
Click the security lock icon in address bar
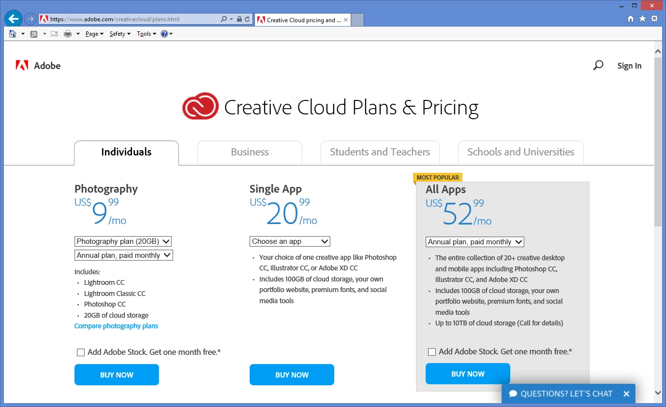point(239,19)
